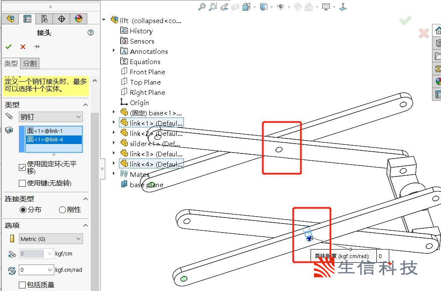
Task: Open the Metric (G) units dropdown
Action: tap(51, 239)
